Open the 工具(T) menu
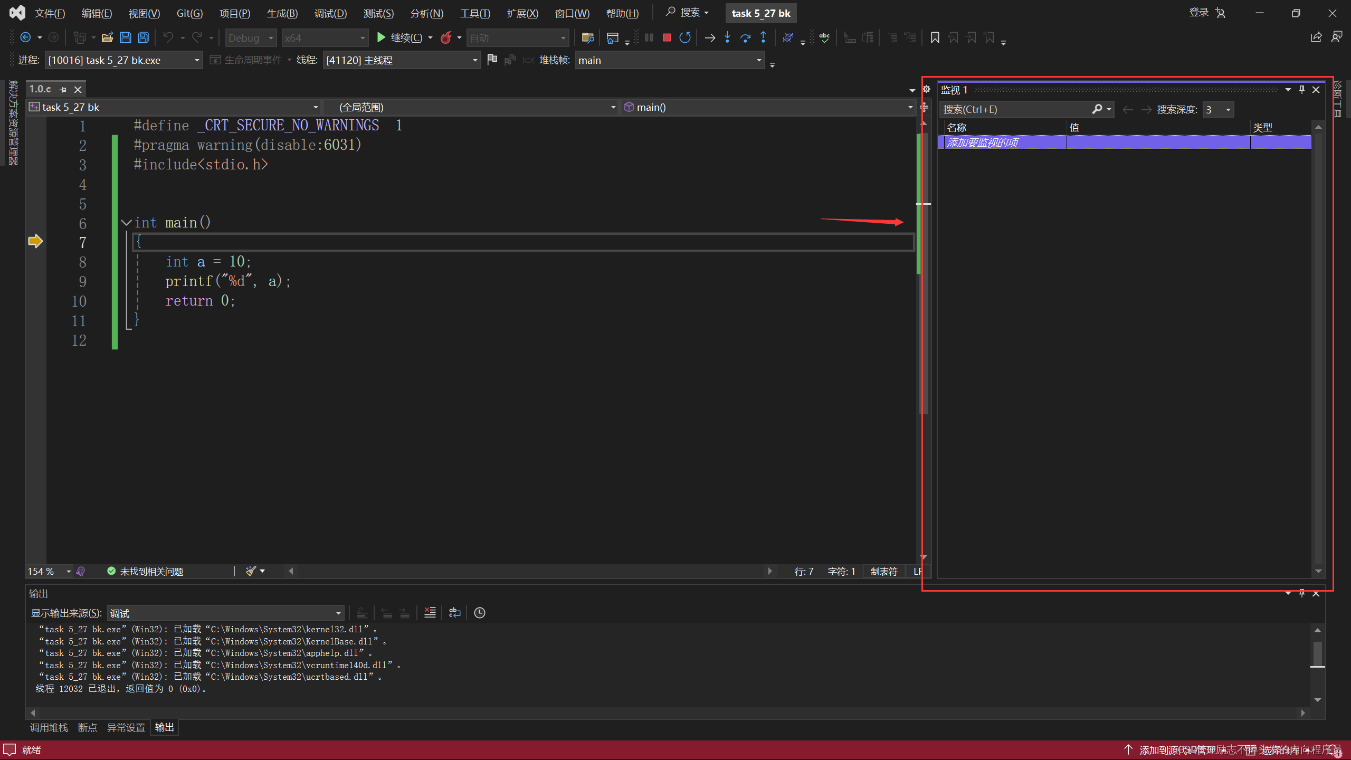Image resolution: width=1351 pixels, height=760 pixels. (474, 13)
